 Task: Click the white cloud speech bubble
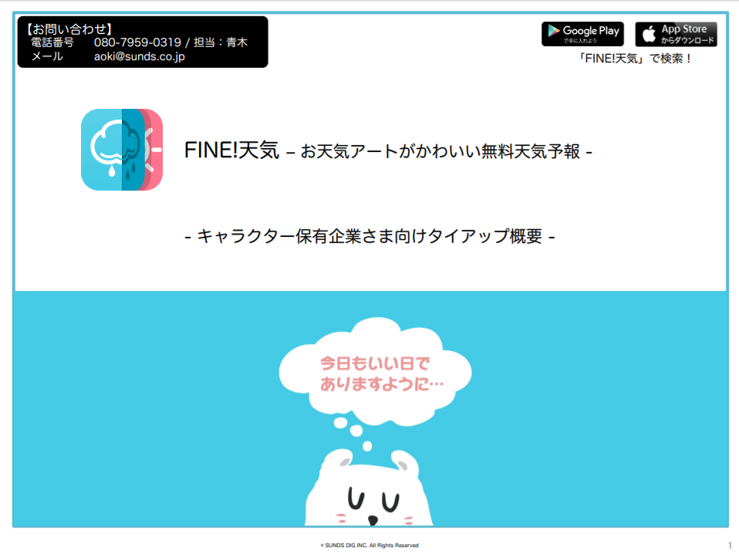(x=376, y=370)
